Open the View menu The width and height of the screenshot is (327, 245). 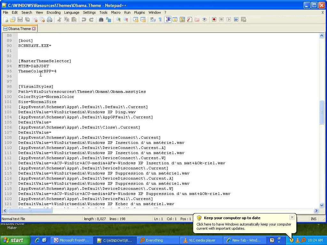coord(39,12)
